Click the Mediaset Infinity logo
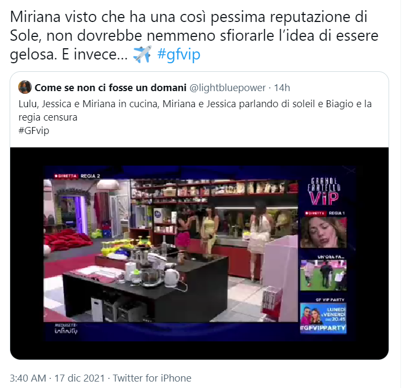The height and width of the screenshot is (388, 402). pyautogui.click(x=66, y=329)
